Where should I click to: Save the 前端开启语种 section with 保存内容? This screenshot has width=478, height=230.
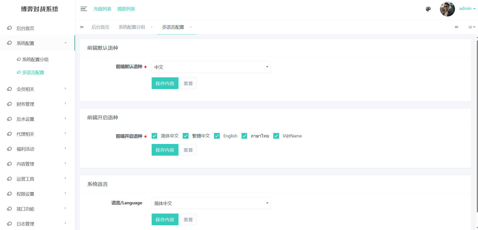165,150
